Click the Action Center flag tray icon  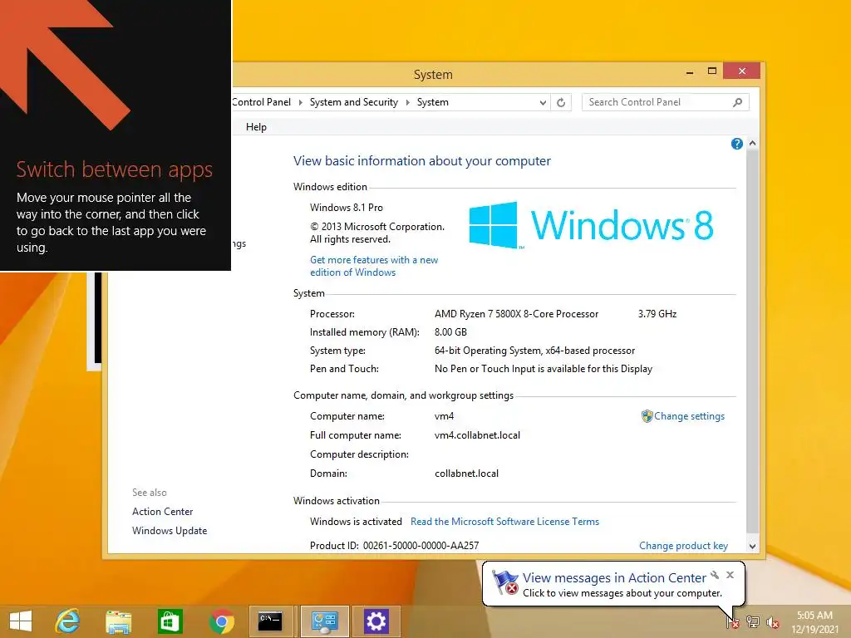click(733, 621)
